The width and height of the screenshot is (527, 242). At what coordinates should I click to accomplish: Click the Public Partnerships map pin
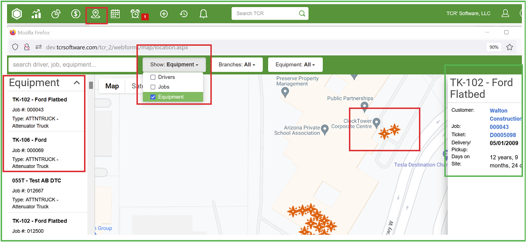pos(365,107)
